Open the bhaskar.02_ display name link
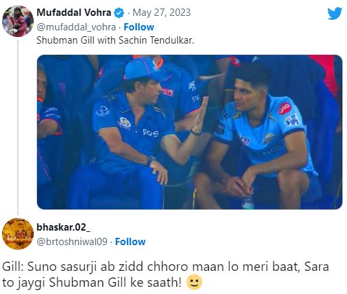Screen dimensions: 347x294 [63, 227]
